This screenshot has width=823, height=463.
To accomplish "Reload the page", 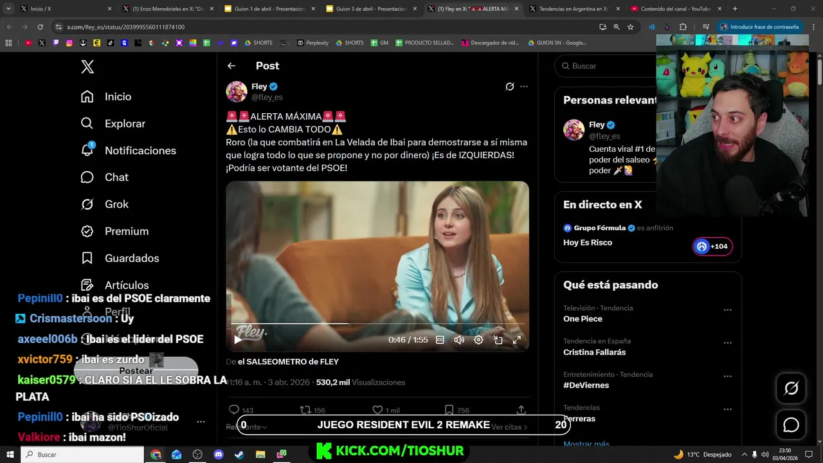I will pyautogui.click(x=40, y=27).
